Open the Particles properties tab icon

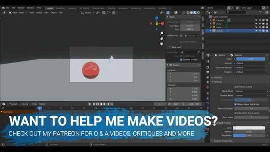[x=208, y=103]
